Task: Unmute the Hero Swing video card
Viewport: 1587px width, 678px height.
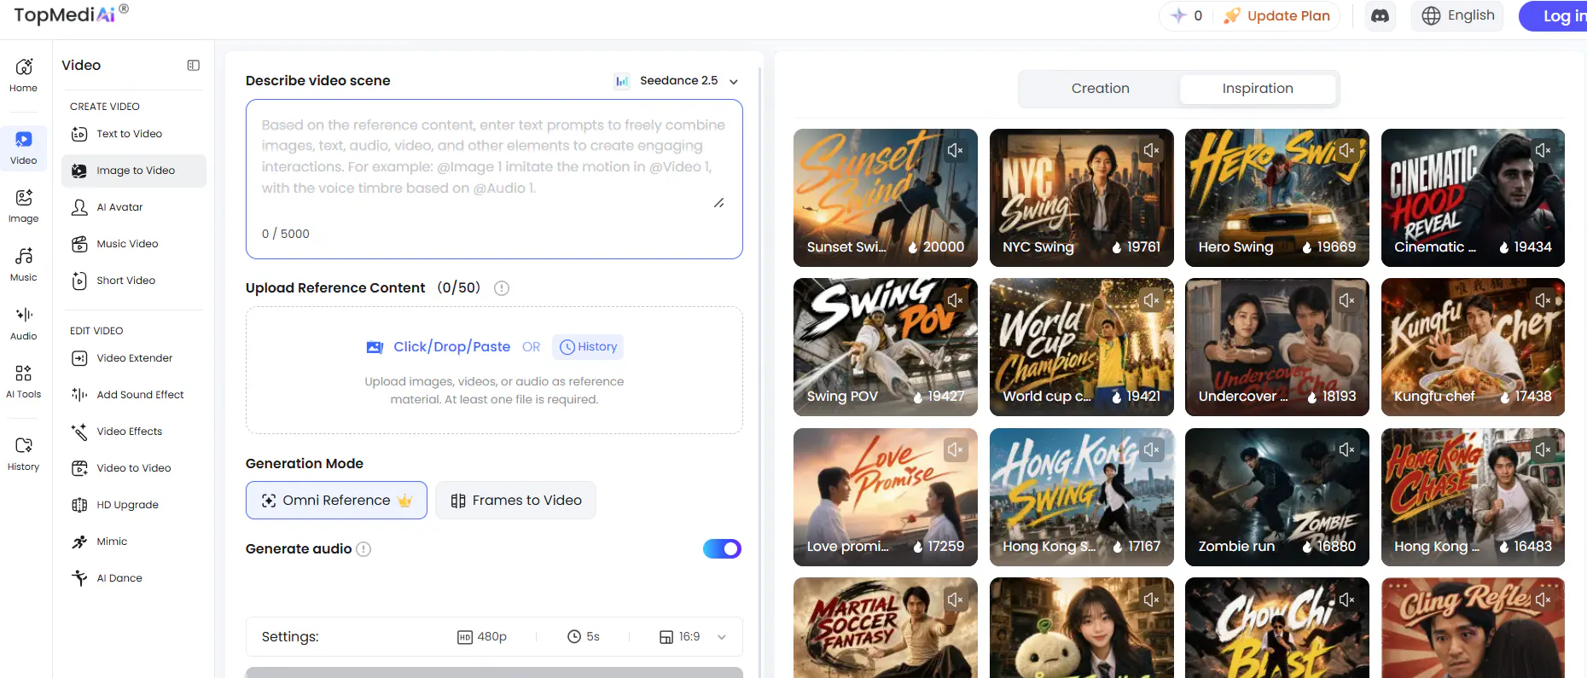Action: coord(1346,150)
